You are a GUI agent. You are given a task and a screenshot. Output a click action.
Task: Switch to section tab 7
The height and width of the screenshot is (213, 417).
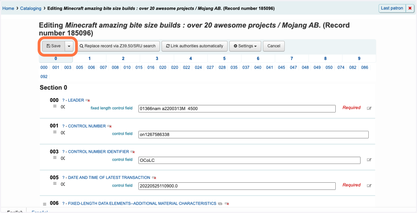coord(292,58)
